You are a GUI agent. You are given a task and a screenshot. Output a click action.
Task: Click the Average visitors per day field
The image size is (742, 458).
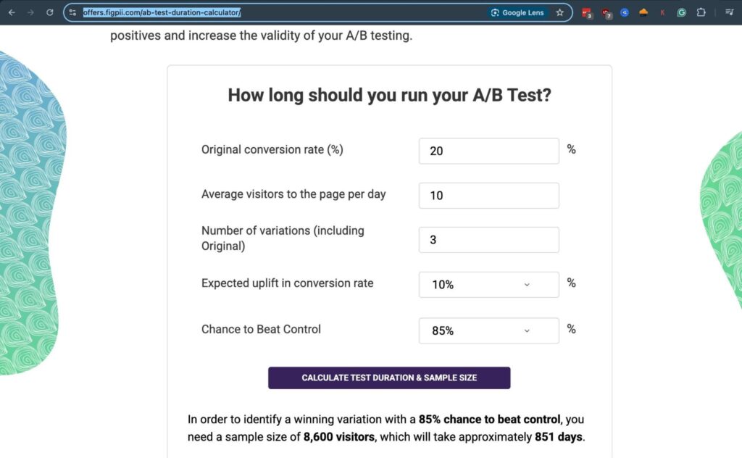point(488,195)
